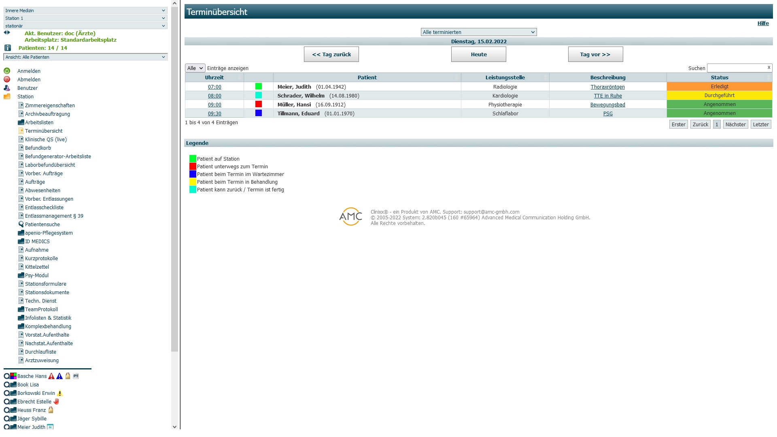Click the left-right arrow toggle above info icon
Image resolution: width=777 pixels, height=437 pixels.
tap(7, 33)
